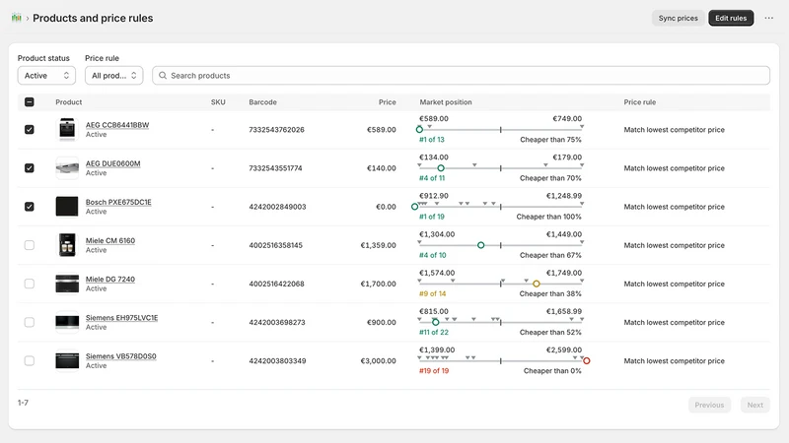Open the Miele CM 6160 product link
Screen dimensions: 789x443
(110, 240)
